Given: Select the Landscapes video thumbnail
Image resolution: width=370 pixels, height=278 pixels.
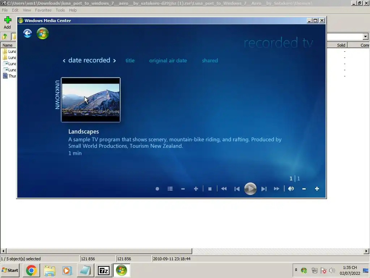Looking at the screenshot, I should click(x=91, y=100).
